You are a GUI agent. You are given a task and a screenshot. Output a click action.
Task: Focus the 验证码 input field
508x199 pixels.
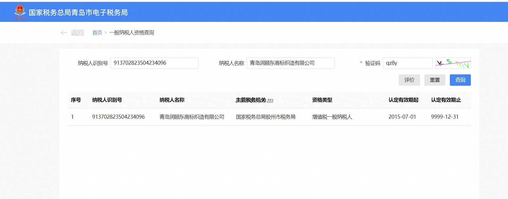click(x=408, y=63)
